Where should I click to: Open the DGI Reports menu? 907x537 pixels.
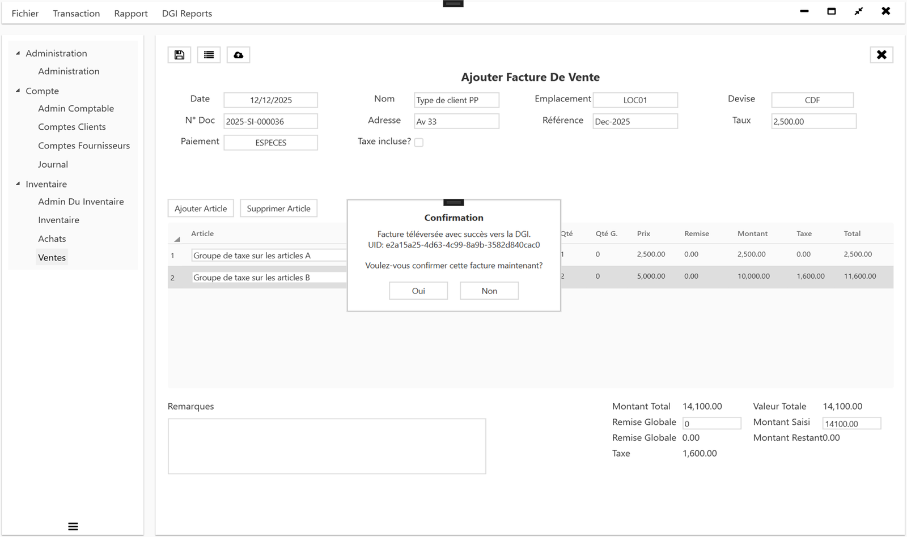[187, 13]
